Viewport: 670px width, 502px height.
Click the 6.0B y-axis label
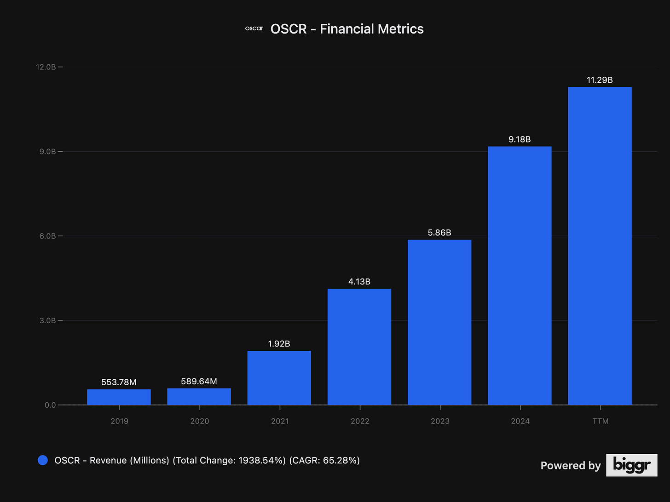tap(47, 236)
